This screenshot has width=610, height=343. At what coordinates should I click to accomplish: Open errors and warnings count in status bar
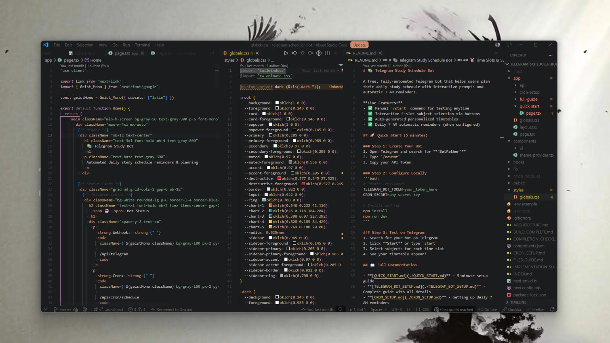tap(137, 309)
